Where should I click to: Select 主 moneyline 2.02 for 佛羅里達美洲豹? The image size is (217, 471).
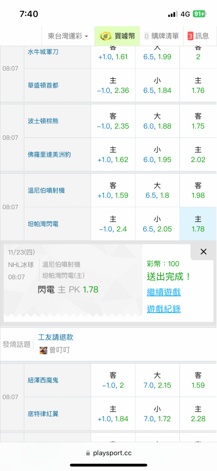click(198, 154)
